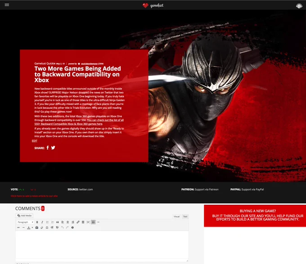Insert a special character (omega)
Viewport: 306px width, 264px height.
[47, 228]
